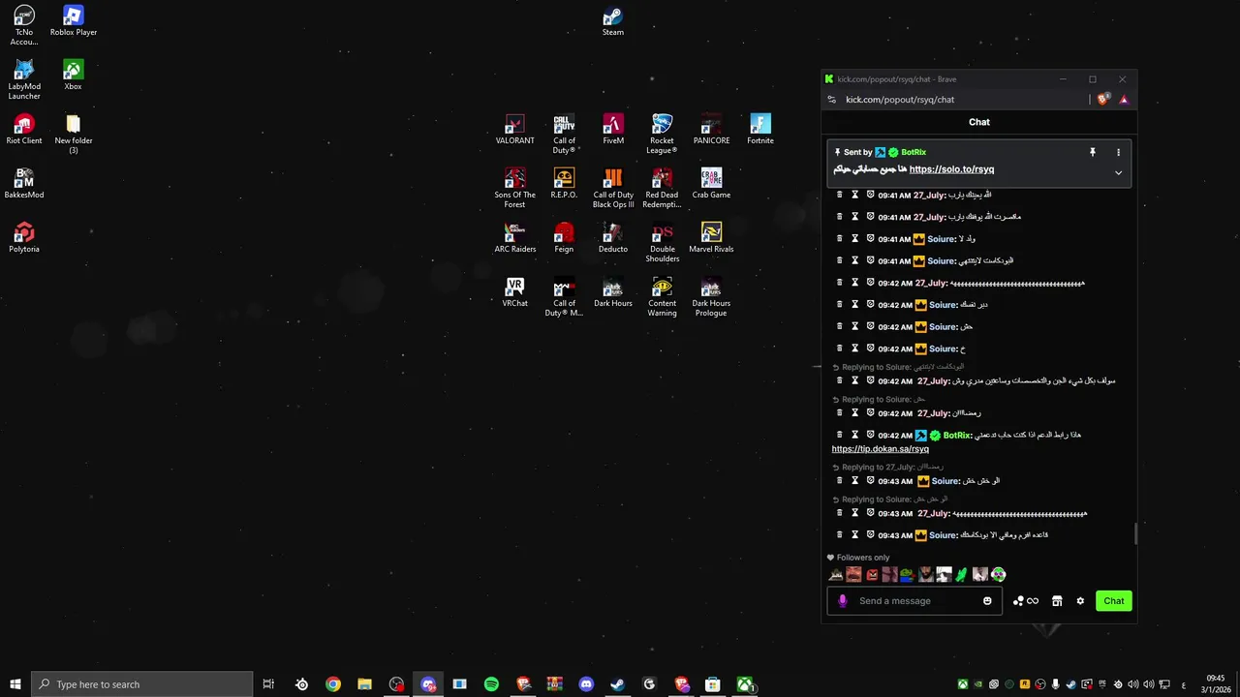Ban BotRix via shield icon

870,435
